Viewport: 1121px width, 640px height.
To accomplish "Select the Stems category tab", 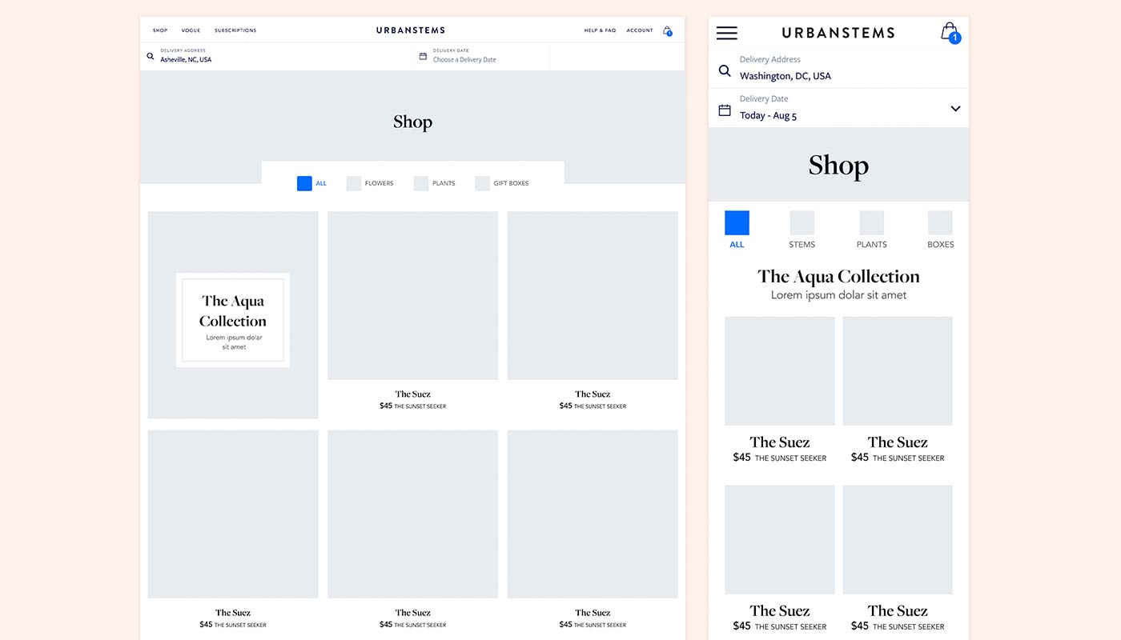I will point(802,230).
